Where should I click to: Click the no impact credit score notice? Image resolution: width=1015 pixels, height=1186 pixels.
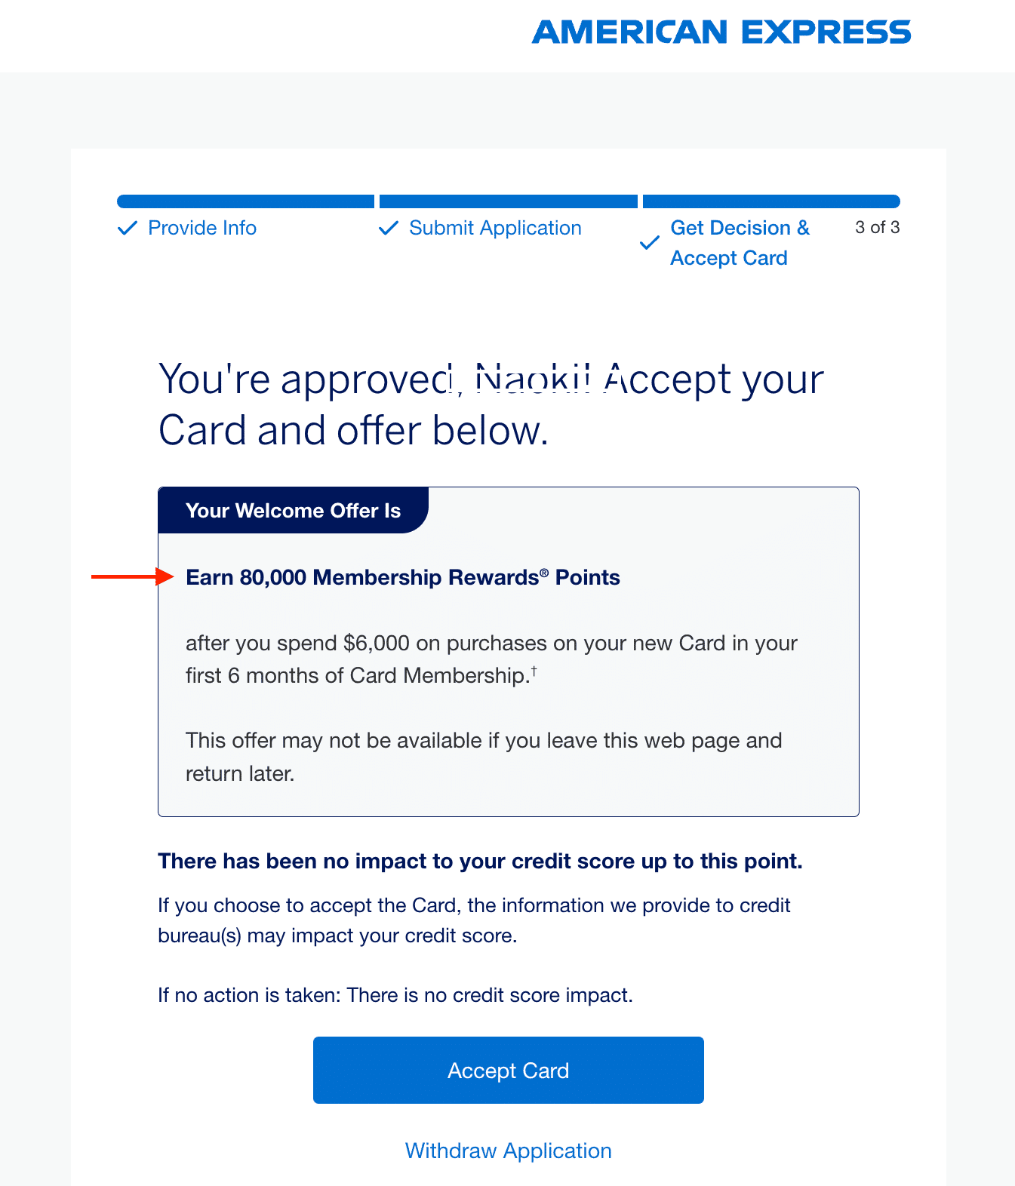pyautogui.click(x=480, y=861)
